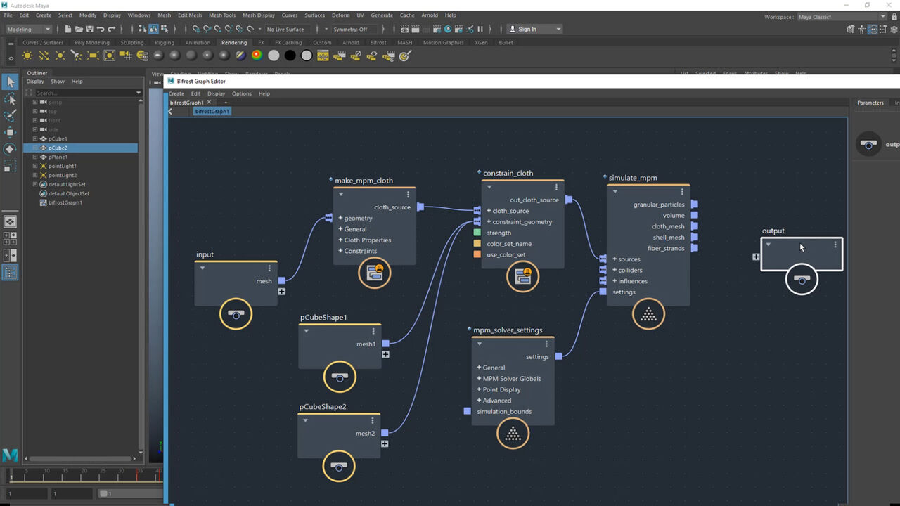The width and height of the screenshot is (900, 506).
Task: Toggle snap to grids magnet
Action: [195, 29]
